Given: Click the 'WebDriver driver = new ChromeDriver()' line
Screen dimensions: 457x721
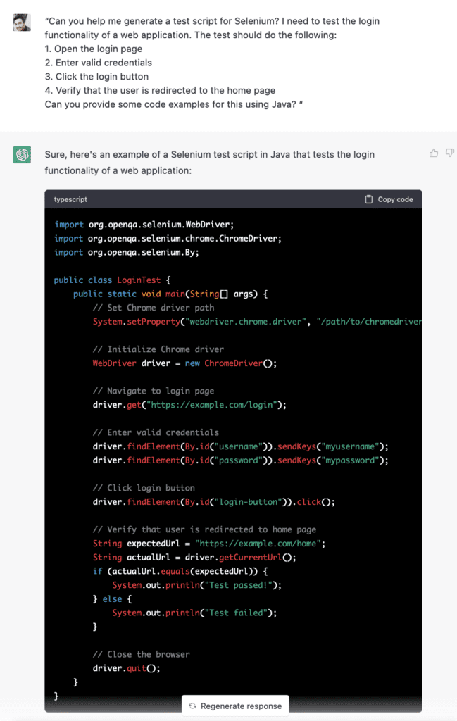Looking at the screenshot, I should (x=184, y=363).
